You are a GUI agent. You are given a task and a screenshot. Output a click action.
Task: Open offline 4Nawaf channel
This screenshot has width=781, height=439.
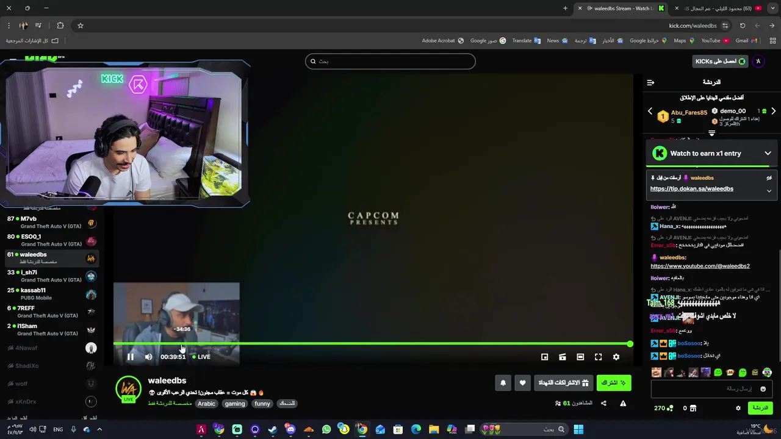coord(52,348)
